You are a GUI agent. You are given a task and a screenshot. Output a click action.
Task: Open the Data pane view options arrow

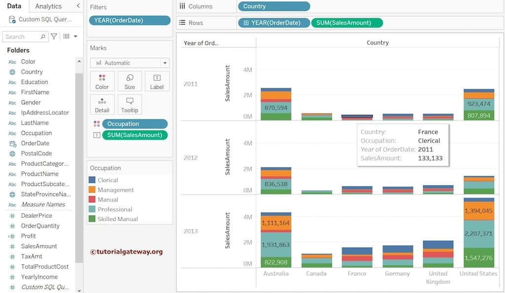[75, 37]
